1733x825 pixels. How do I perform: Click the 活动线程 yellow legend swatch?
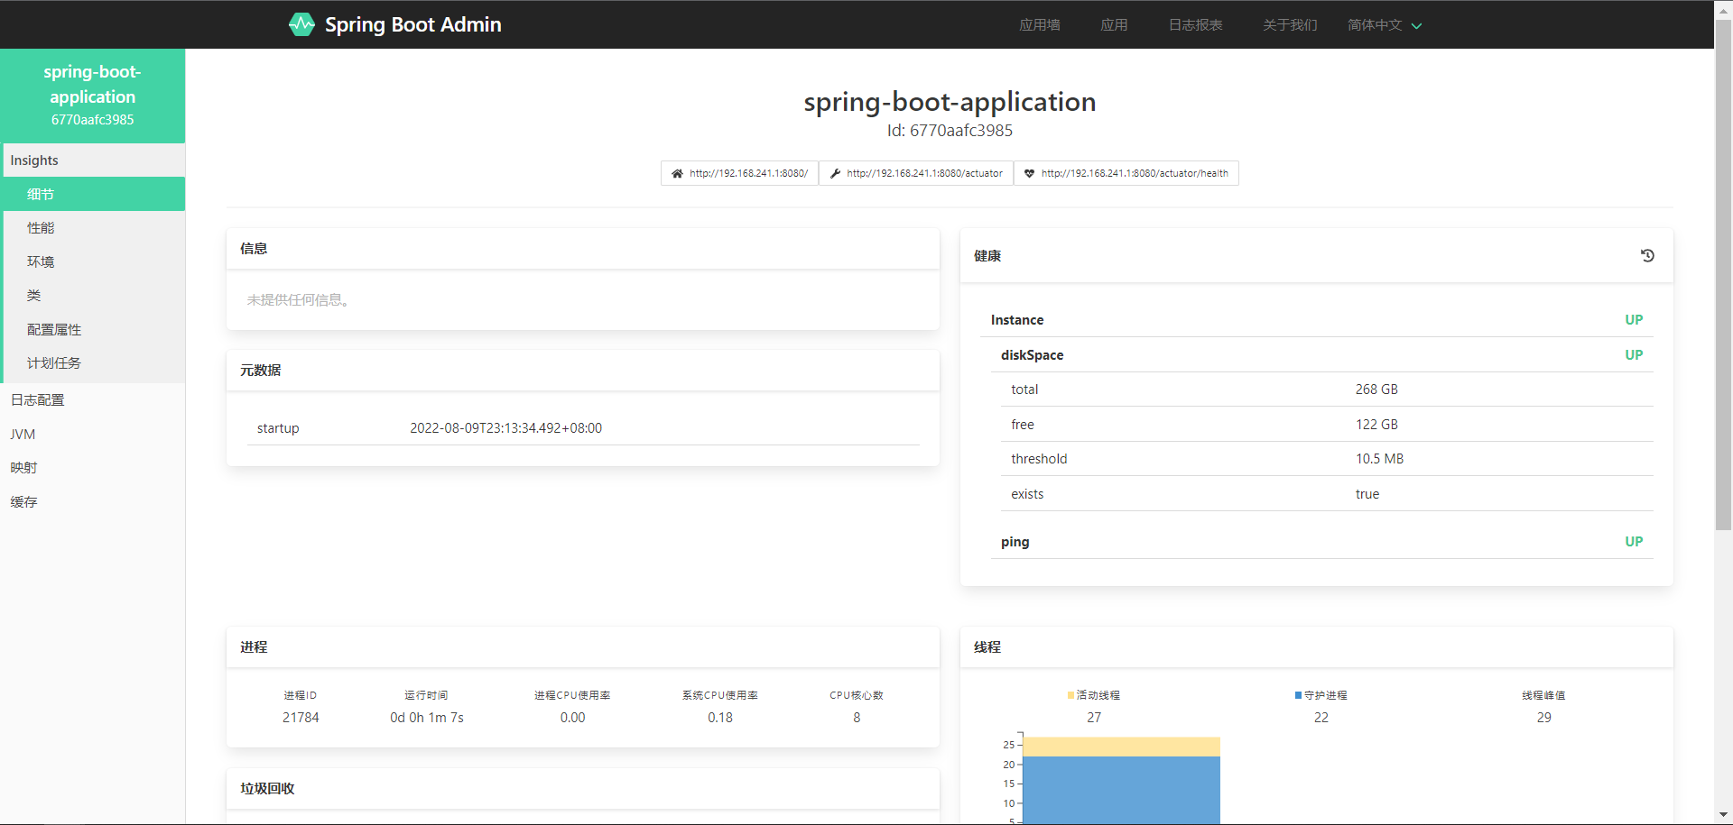[x=1070, y=695]
